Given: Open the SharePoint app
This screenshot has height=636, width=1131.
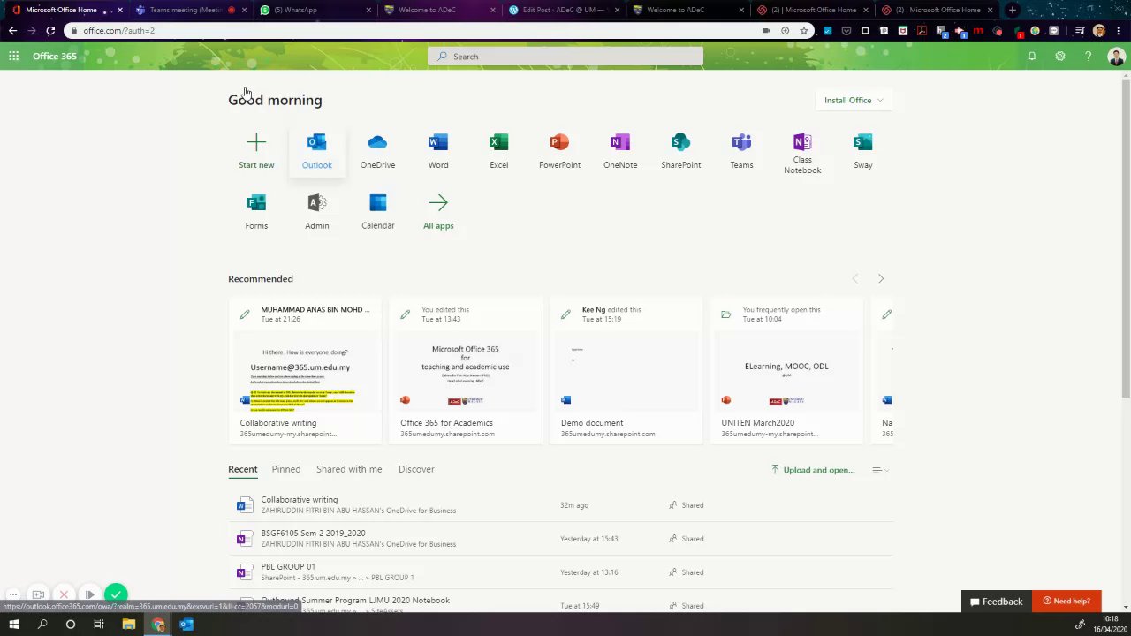Looking at the screenshot, I should [681, 151].
